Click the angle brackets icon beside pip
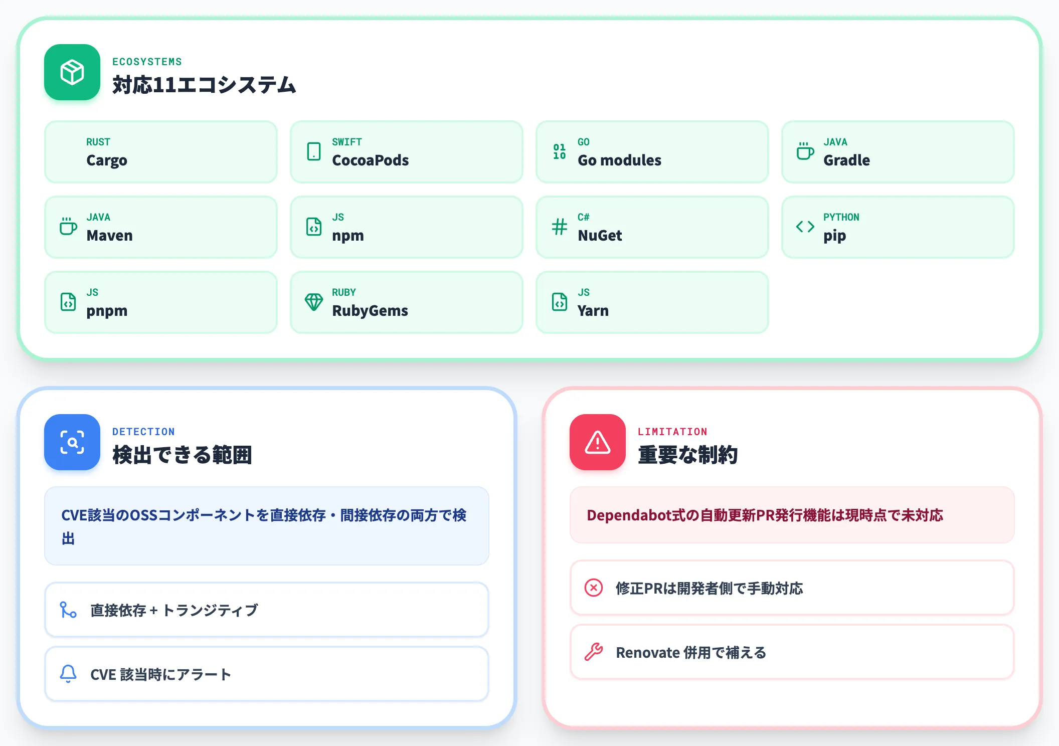The image size is (1059, 746). coord(805,227)
